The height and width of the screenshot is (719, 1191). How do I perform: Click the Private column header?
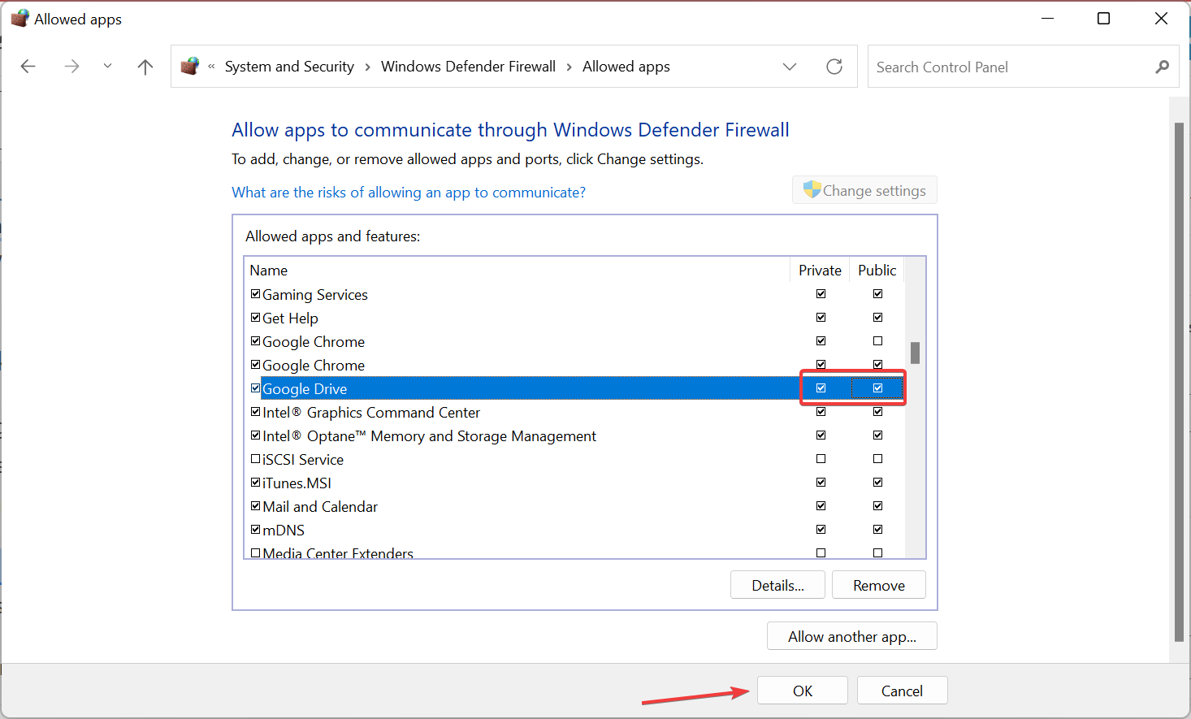820,270
